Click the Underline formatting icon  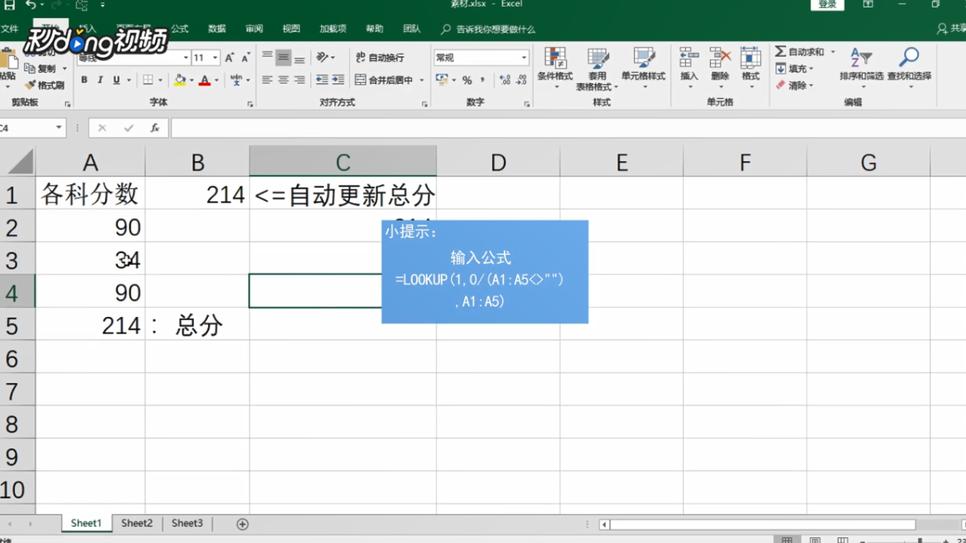click(116, 80)
